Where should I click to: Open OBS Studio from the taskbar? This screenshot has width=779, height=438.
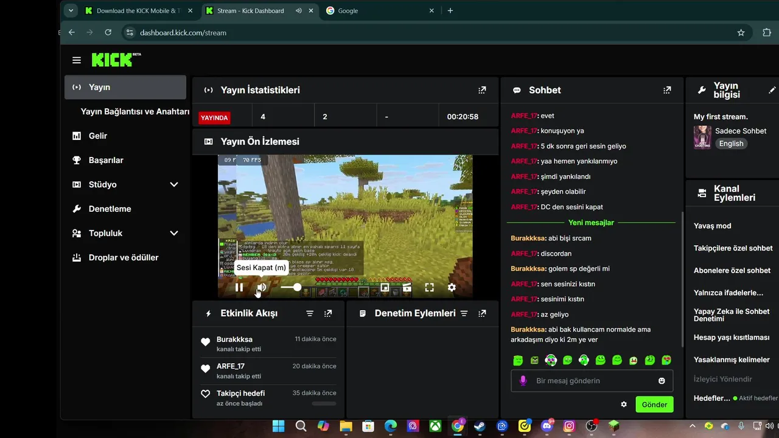[x=592, y=426]
